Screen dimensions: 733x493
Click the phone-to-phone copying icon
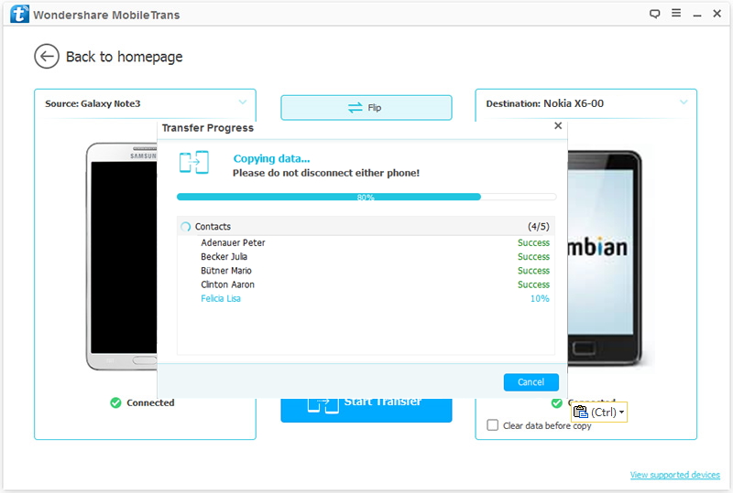[x=194, y=162]
